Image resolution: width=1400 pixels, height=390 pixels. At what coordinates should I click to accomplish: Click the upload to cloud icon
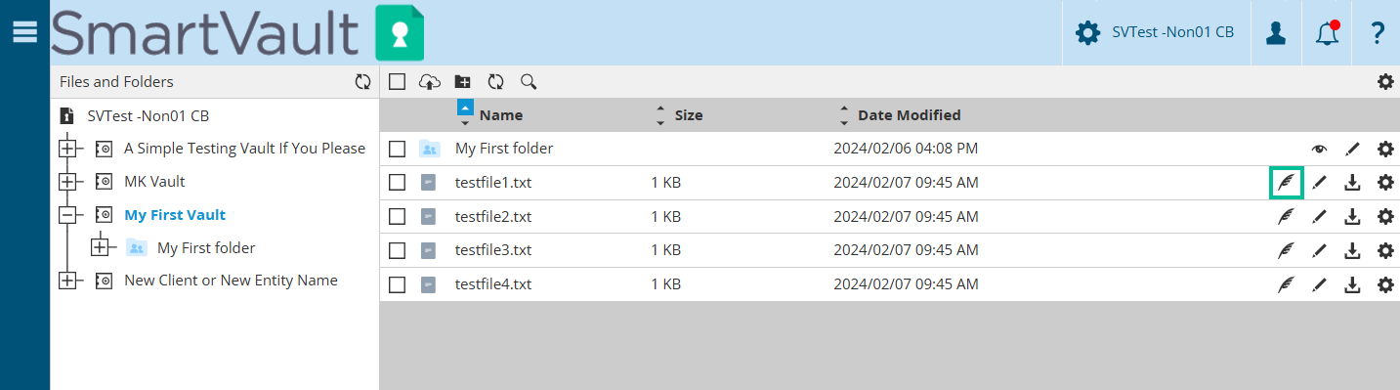point(430,82)
